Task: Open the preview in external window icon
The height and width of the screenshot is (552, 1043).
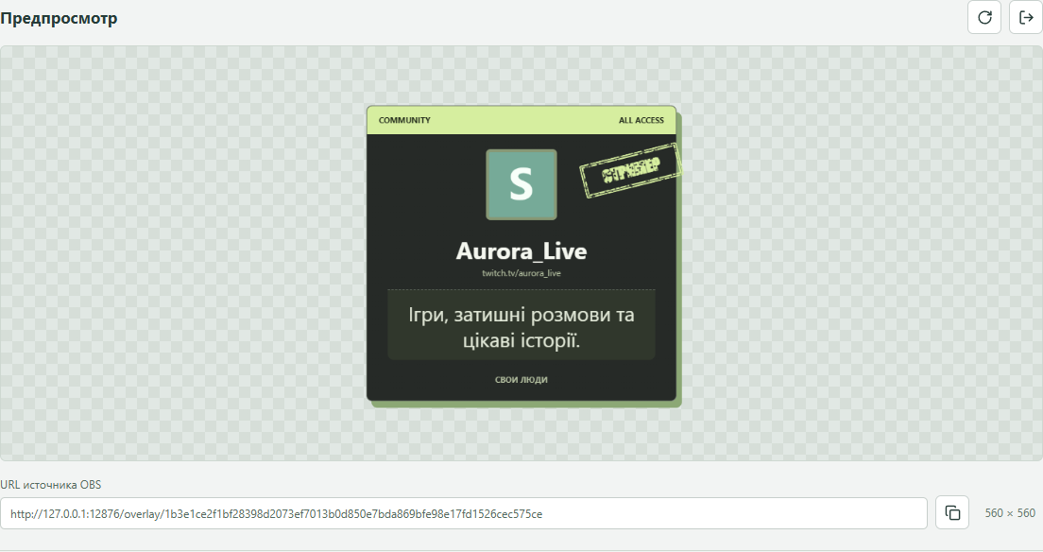Action: coord(1026,17)
